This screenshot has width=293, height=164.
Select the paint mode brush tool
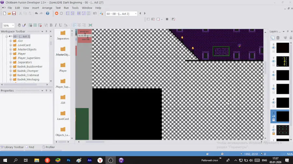tap(24, 25)
